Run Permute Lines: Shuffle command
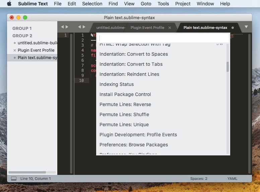Screen dimensions: 260x192 coord(124,114)
